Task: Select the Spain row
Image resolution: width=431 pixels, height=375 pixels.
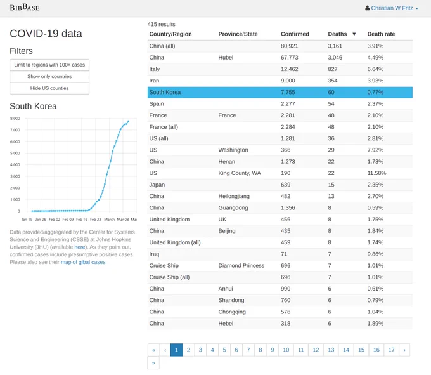Action: pyautogui.click(x=280, y=103)
